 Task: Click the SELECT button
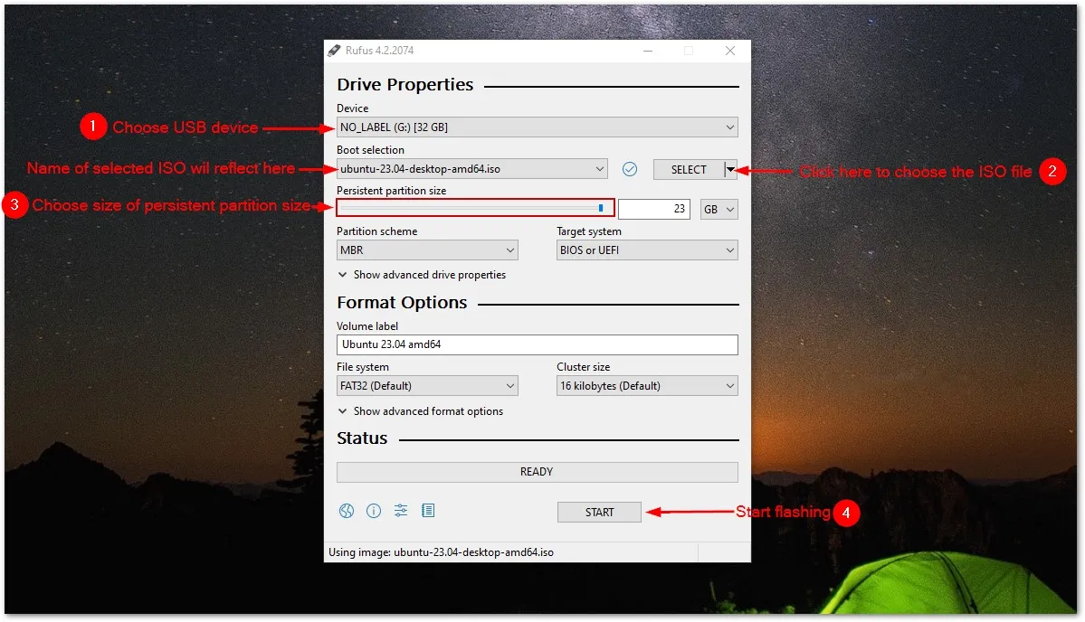pos(689,169)
